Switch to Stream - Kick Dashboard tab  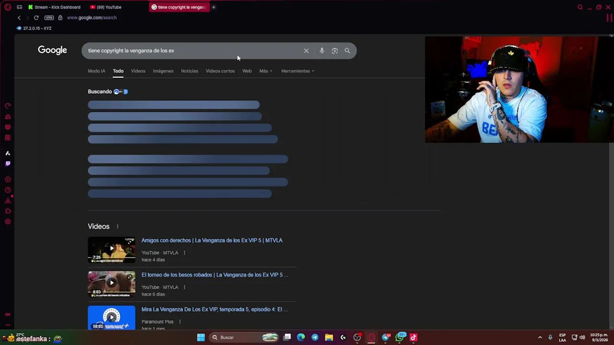pos(54,7)
